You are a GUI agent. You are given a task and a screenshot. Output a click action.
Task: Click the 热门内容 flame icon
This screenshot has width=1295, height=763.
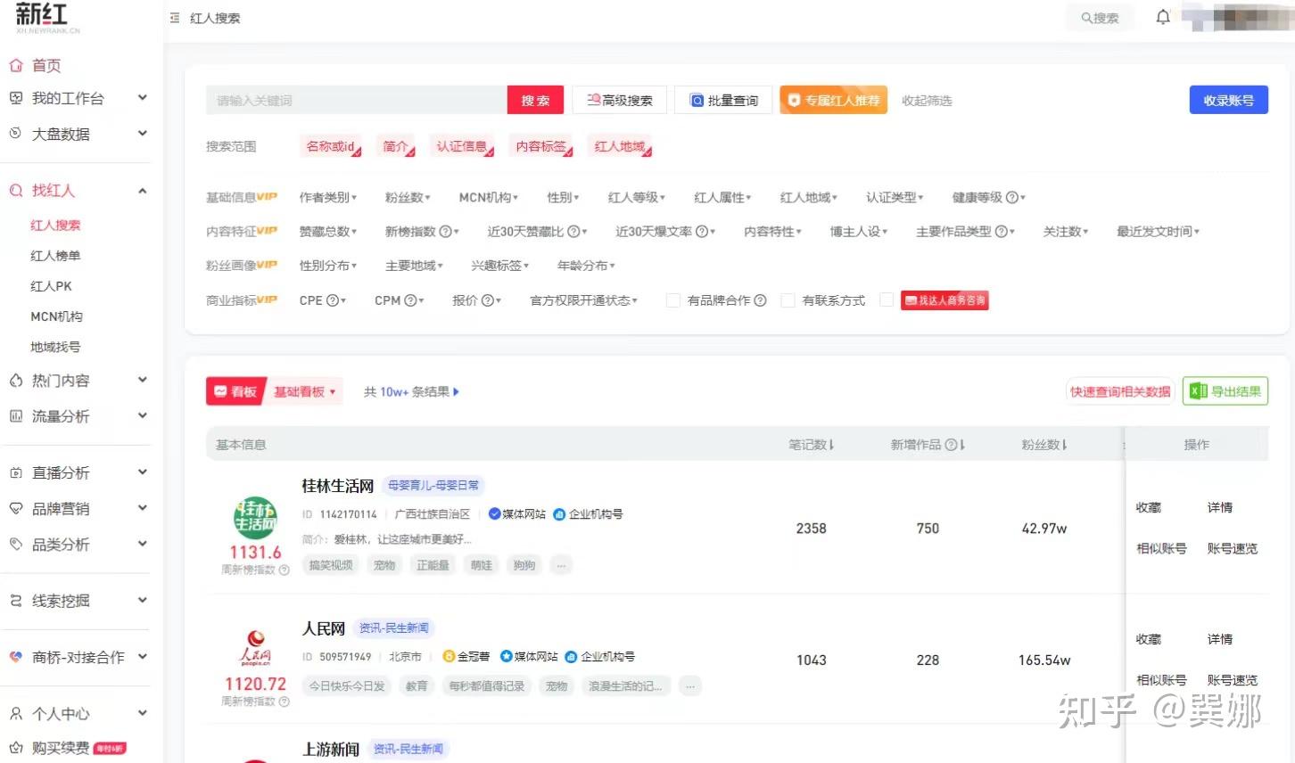click(x=15, y=381)
